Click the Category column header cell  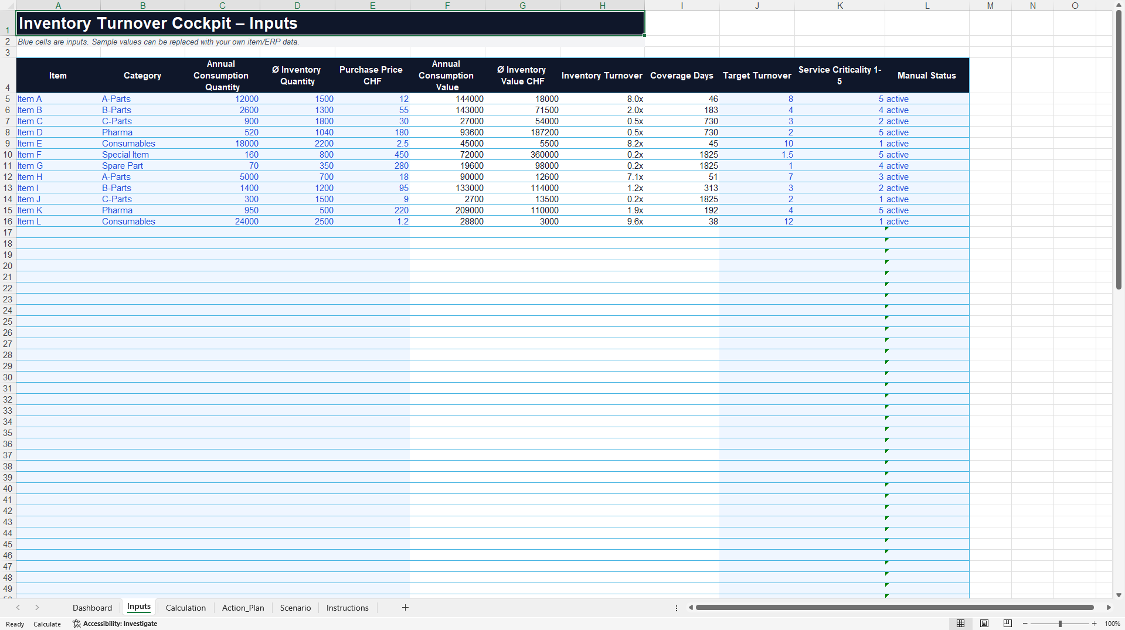pyautogui.click(x=142, y=76)
